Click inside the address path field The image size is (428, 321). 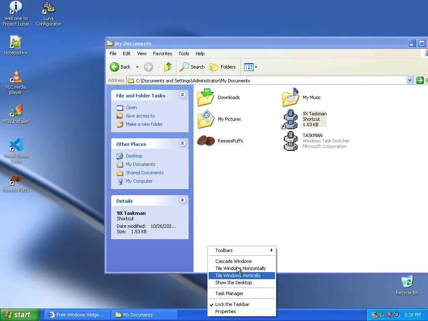(266, 81)
